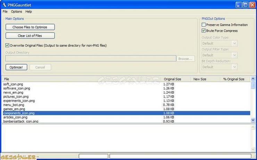The height and width of the screenshot is (160, 257).
Task: Click the file list scroll down arrow
Action: pyautogui.click(x=253, y=120)
